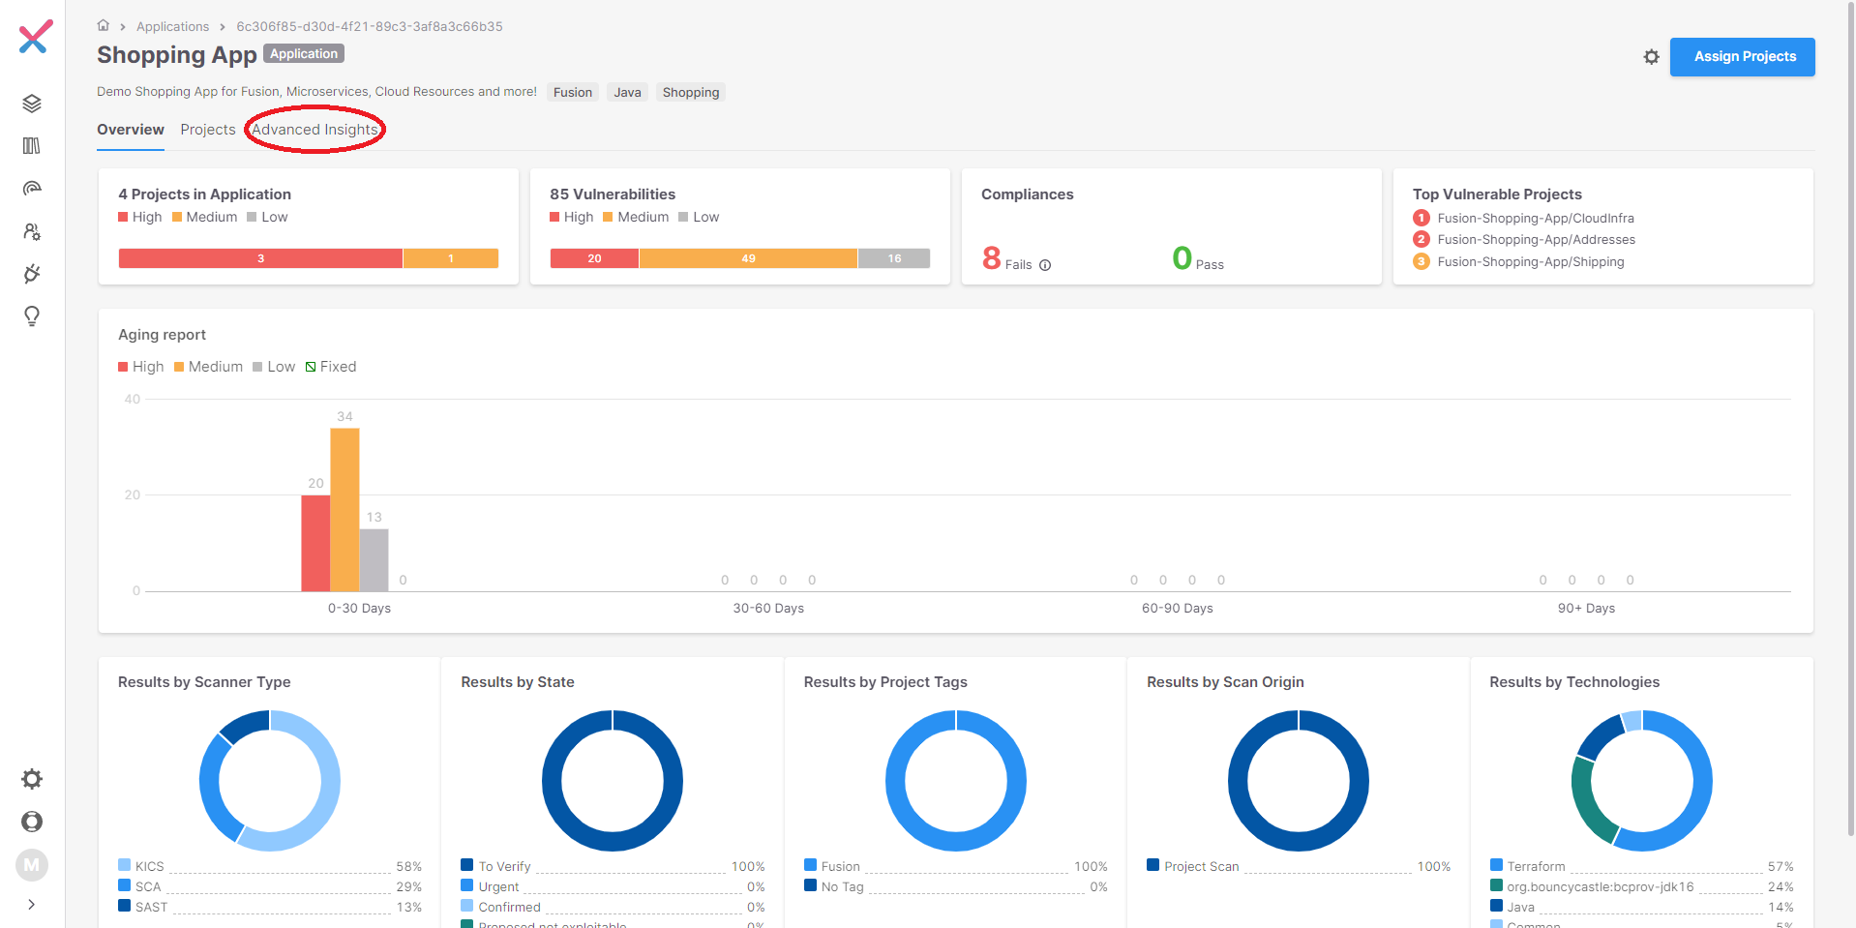Open the user avatar M menu

coord(32,864)
